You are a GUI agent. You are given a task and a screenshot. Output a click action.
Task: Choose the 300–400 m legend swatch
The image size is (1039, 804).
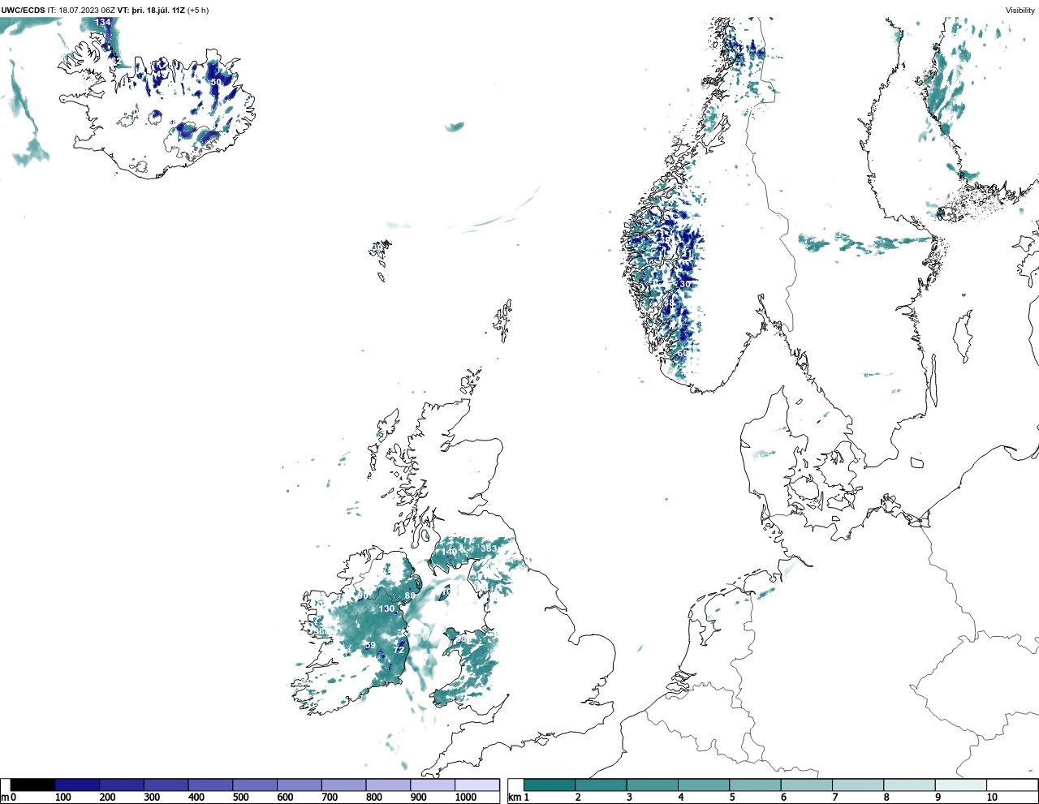point(166,785)
